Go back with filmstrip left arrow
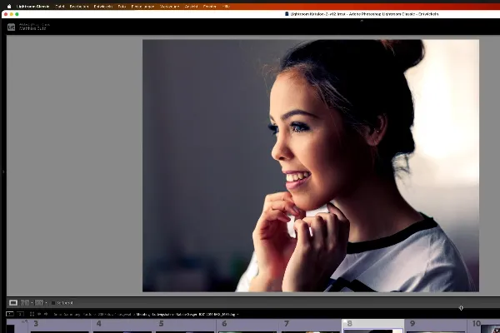 click(39, 314)
